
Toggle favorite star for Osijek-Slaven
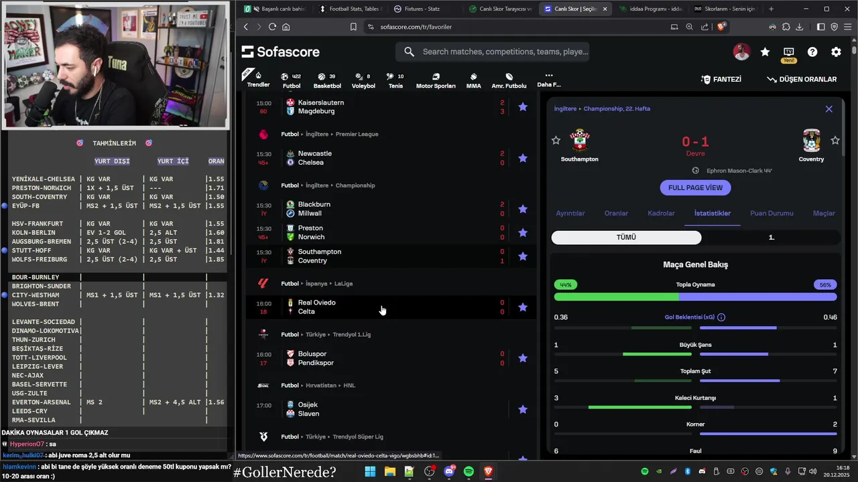pyautogui.click(x=523, y=409)
